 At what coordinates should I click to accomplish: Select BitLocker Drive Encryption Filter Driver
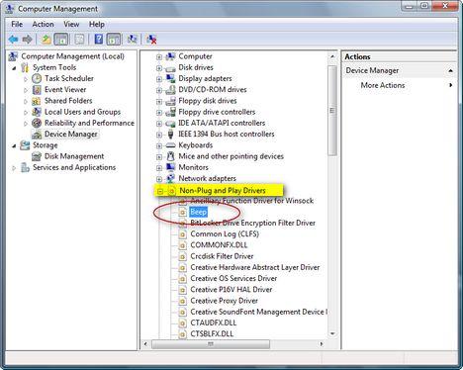252,224
